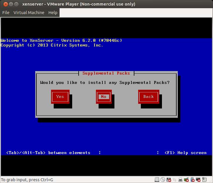Select the Back button in dialog
The width and height of the screenshot is (213, 183).
149,97
